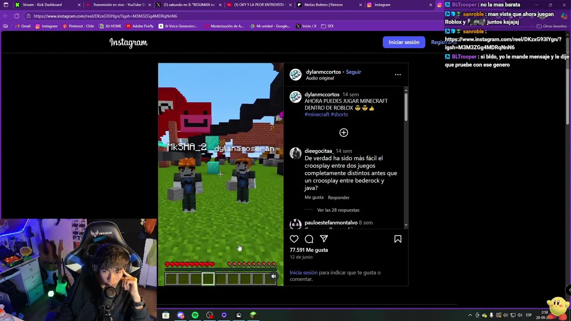Open AI Voice Generator bookmark
The image size is (571, 321).
click(178, 26)
